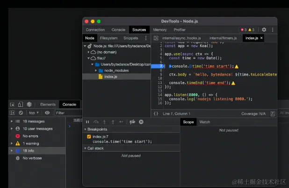The height and width of the screenshot is (188, 289).
Task: Open the top context dropdown
Action: pyautogui.click(x=34, y=113)
